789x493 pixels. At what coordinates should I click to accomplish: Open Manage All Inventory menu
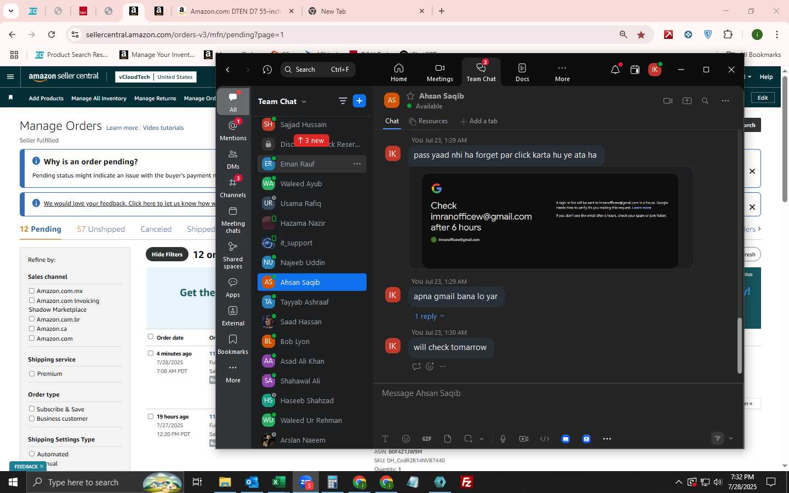coord(99,98)
